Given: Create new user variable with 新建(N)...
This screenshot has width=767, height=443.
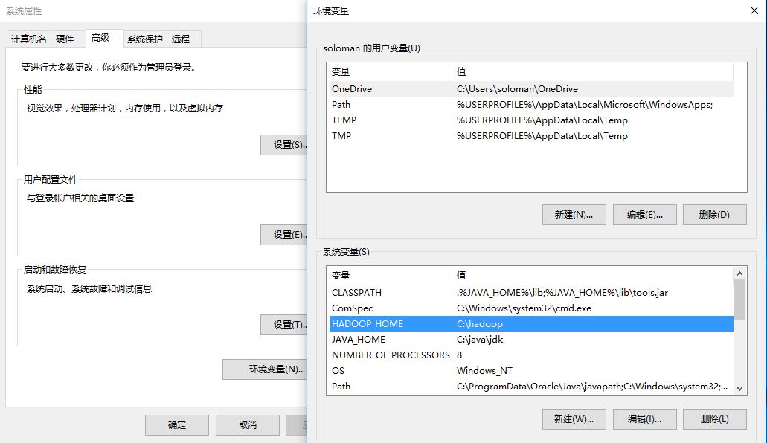Looking at the screenshot, I should pos(574,215).
